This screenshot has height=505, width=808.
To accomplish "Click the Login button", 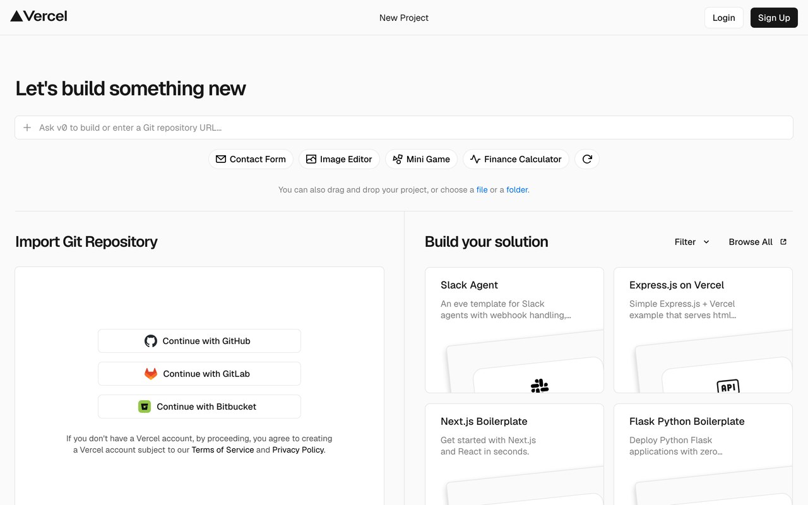I will 723,18.
